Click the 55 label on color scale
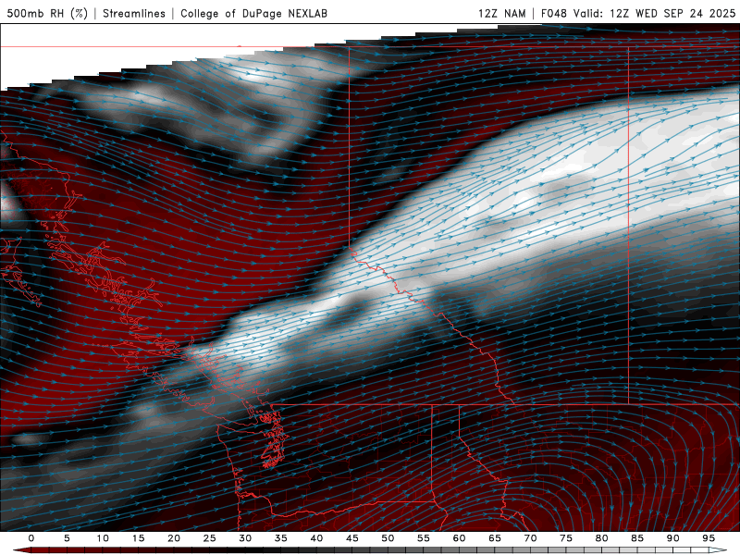The width and height of the screenshot is (740, 555). tap(424, 538)
